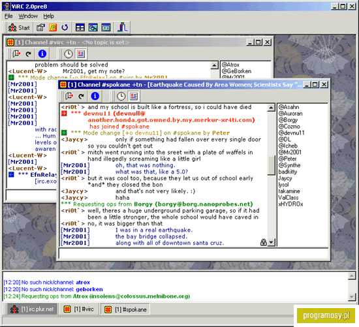Click the cascade windows icon in main toolbar
The height and width of the screenshot is (327, 359).
click(93, 27)
